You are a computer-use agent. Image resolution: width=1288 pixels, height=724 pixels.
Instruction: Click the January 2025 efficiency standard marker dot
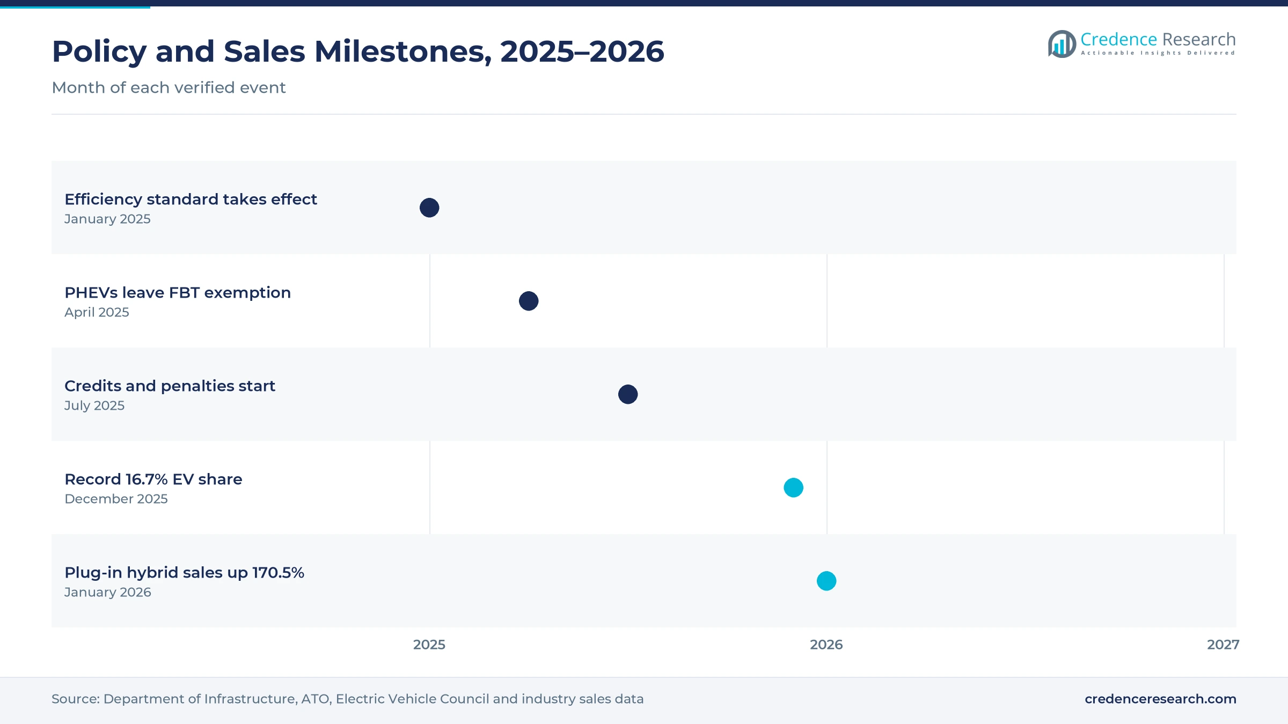429,208
